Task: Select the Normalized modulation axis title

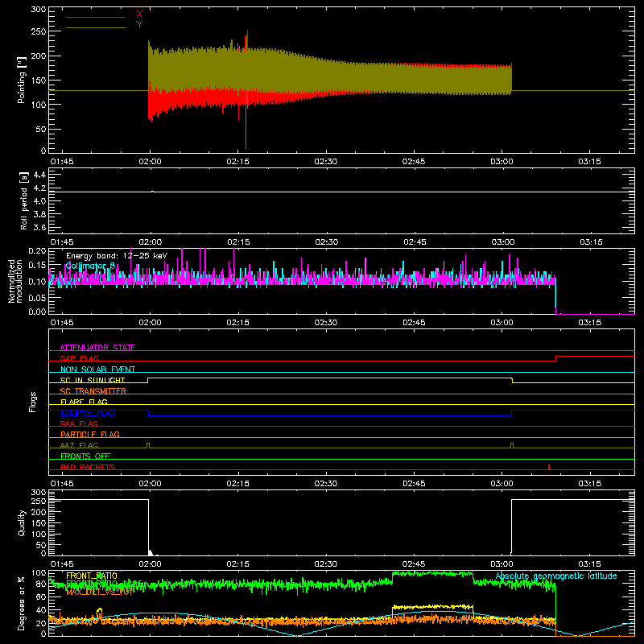Action: click(x=14, y=281)
